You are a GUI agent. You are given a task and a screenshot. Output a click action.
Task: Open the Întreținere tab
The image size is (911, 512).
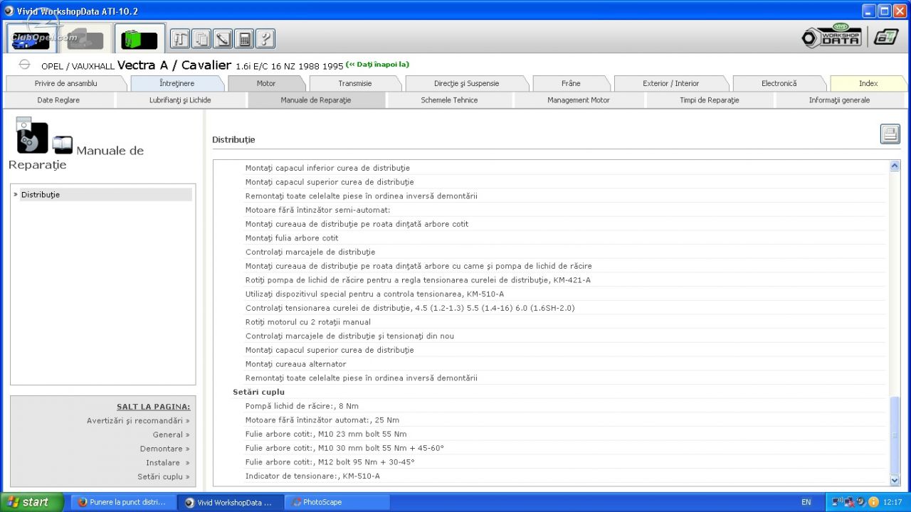(x=177, y=83)
